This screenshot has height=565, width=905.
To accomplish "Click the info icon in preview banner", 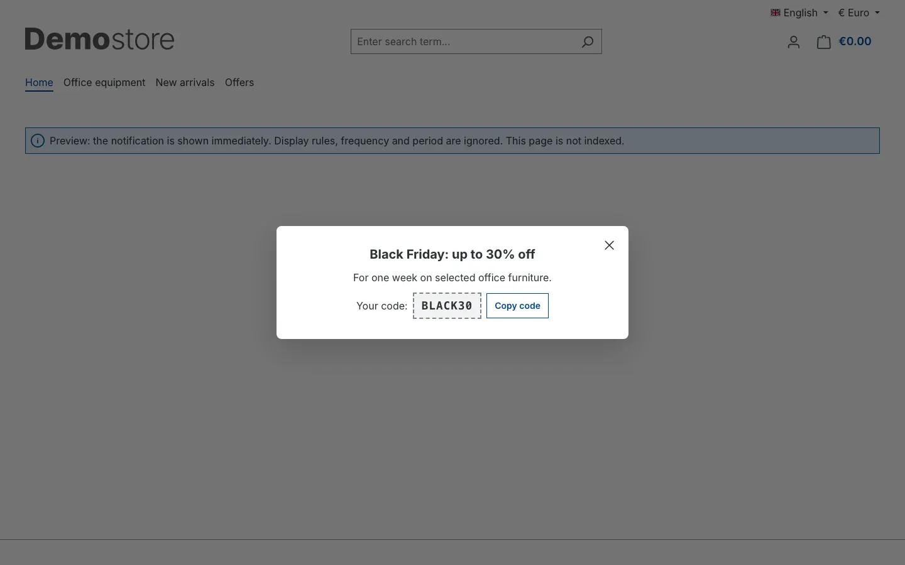I will (38, 141).
